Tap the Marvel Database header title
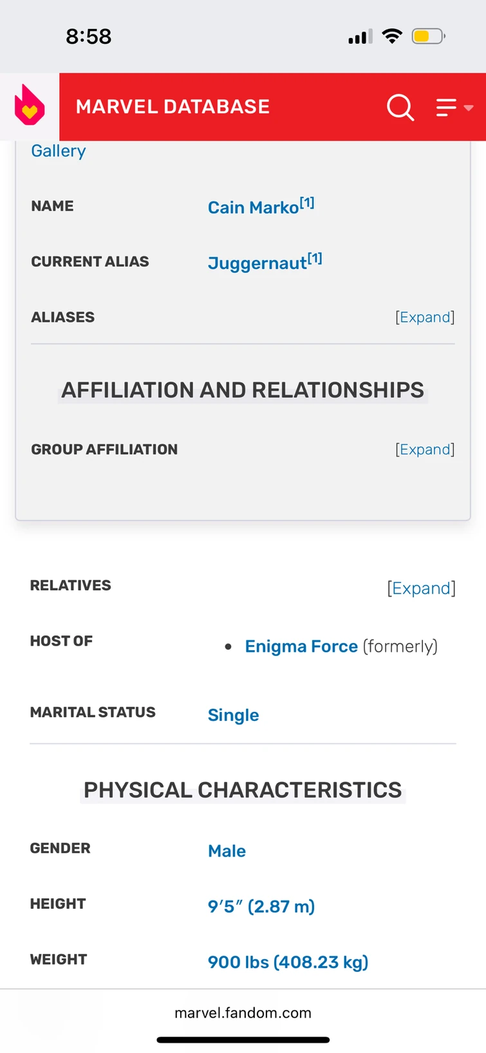The height and width of the screenshot is (1053, 486). point(173,107)
